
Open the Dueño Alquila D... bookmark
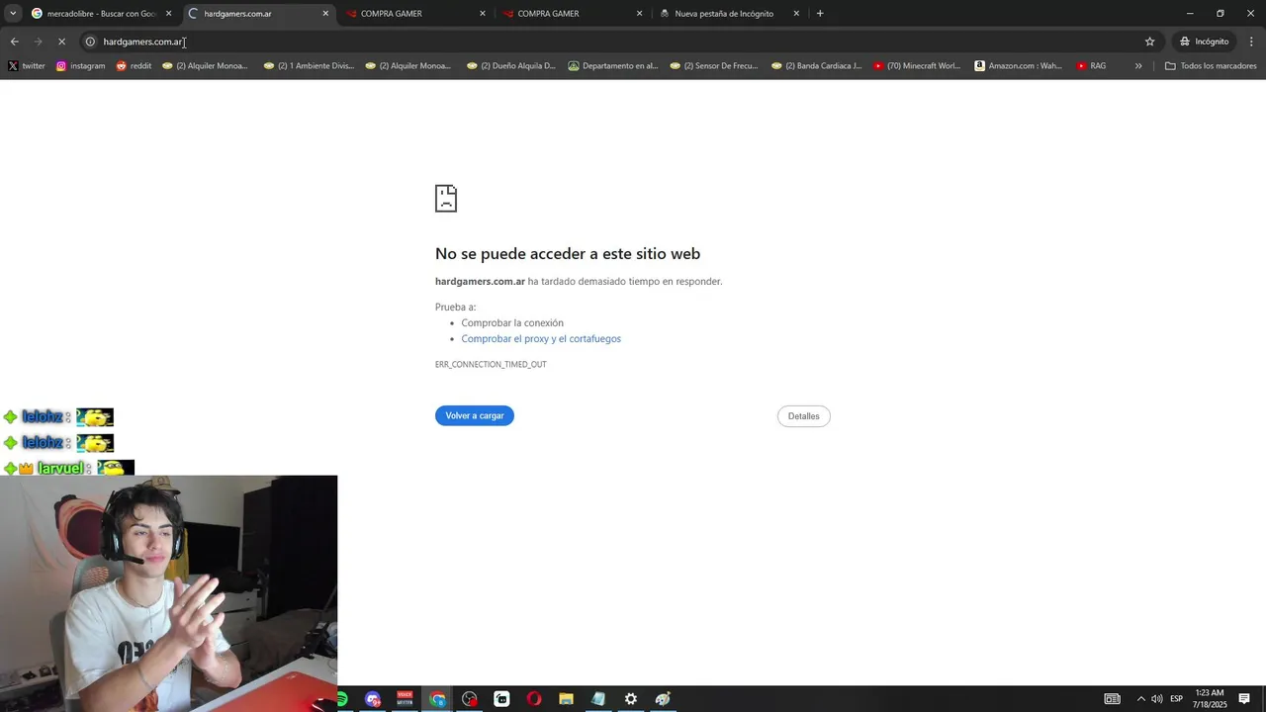(510, 66)
